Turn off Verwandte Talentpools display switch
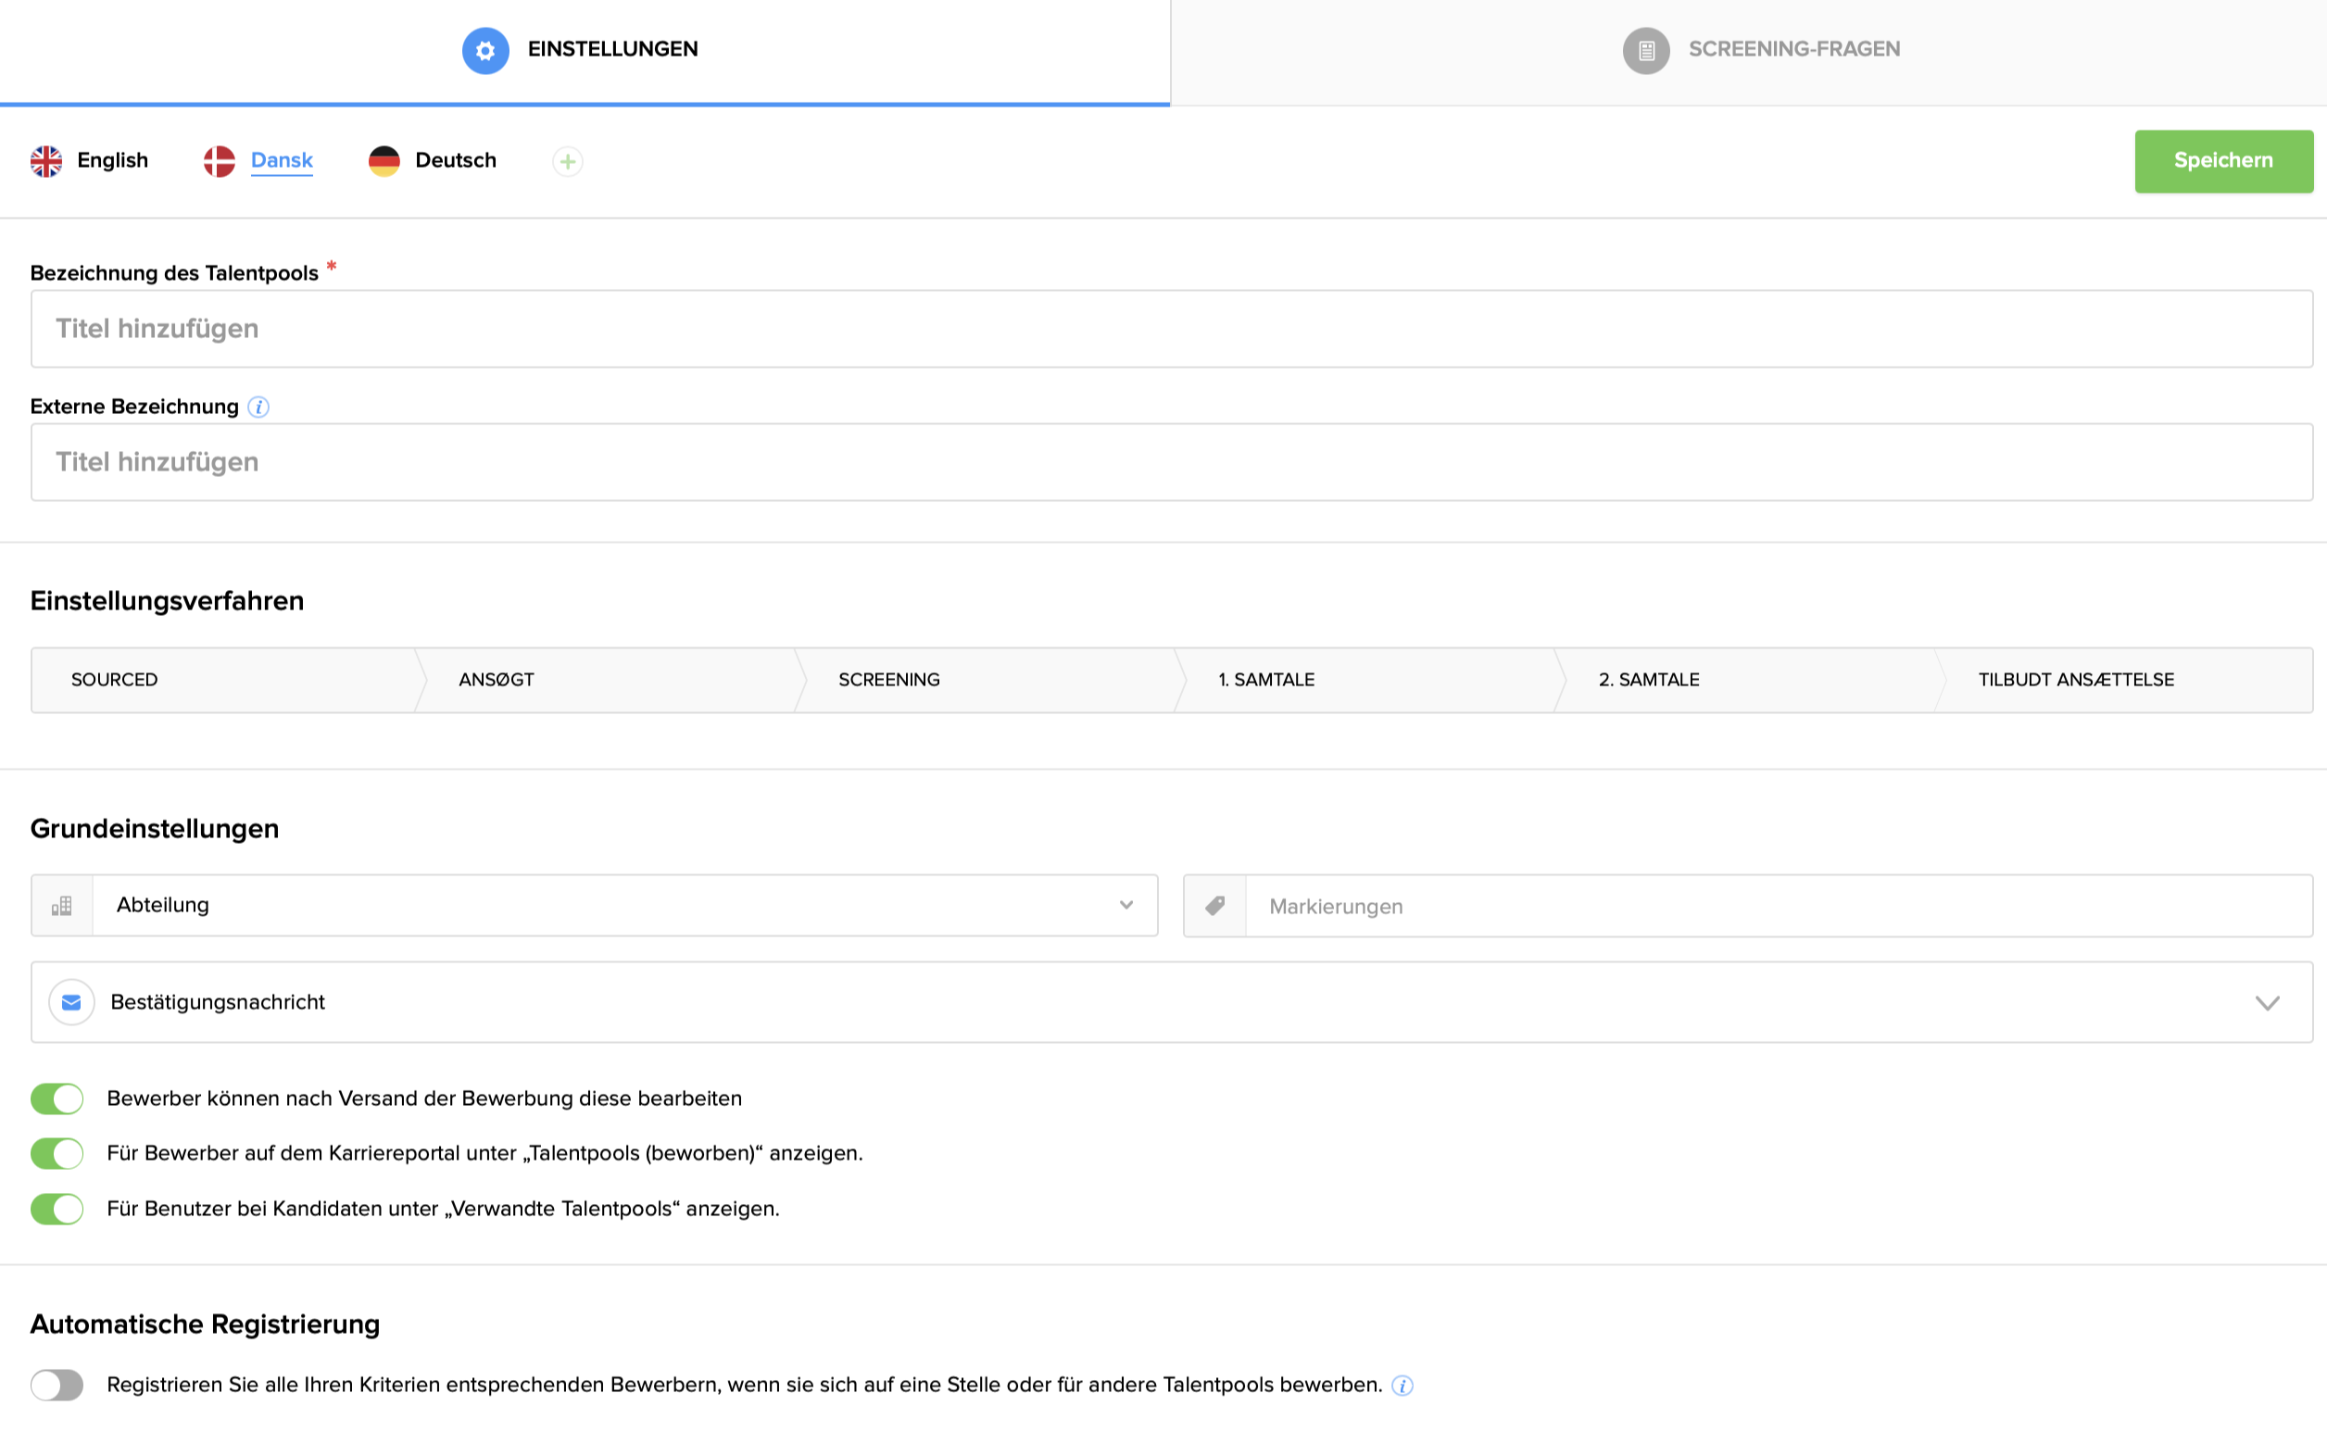The image size is (2327, 1456). 57,1209
